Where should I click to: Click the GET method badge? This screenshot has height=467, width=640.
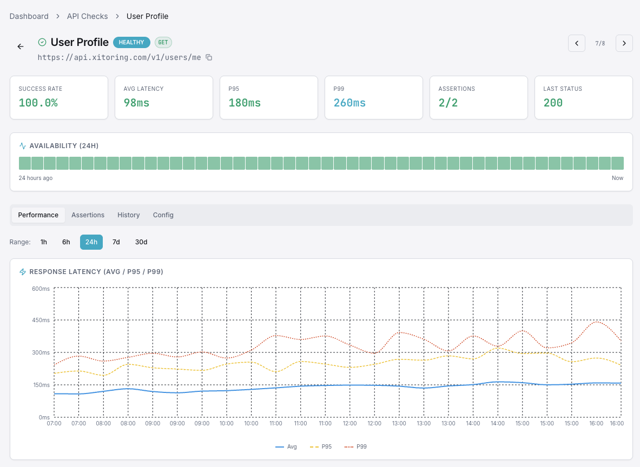click(163, 42)
